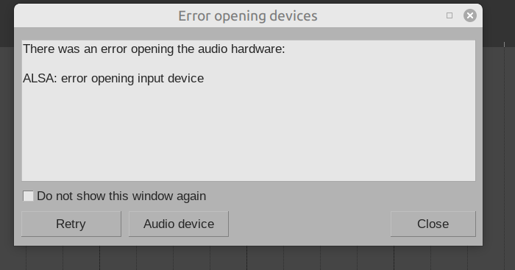Select the 'ALSA: error opening input device' line
The width and height of the screenshot is (515, 270).
click(113, 79)
